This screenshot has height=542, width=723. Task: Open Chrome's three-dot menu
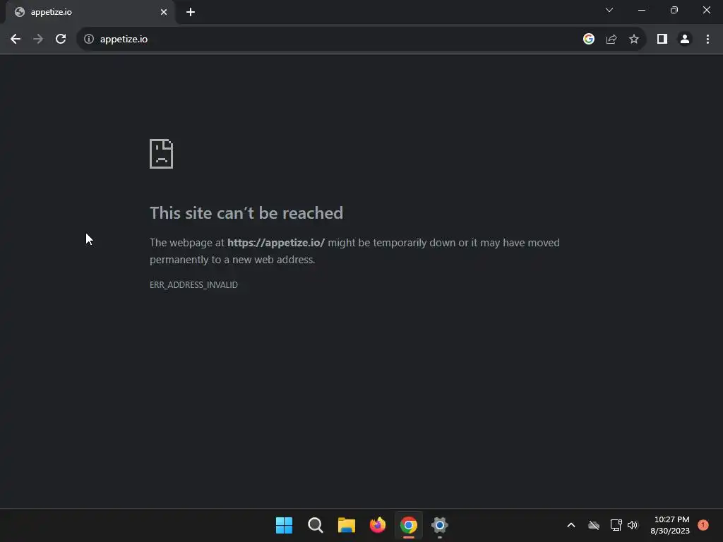[707, 40]
